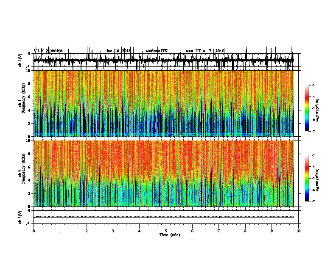Click the 'ch.3(V)' axis label
The height and width of the screenshot is (259, 336).
[x=20, y=217]
